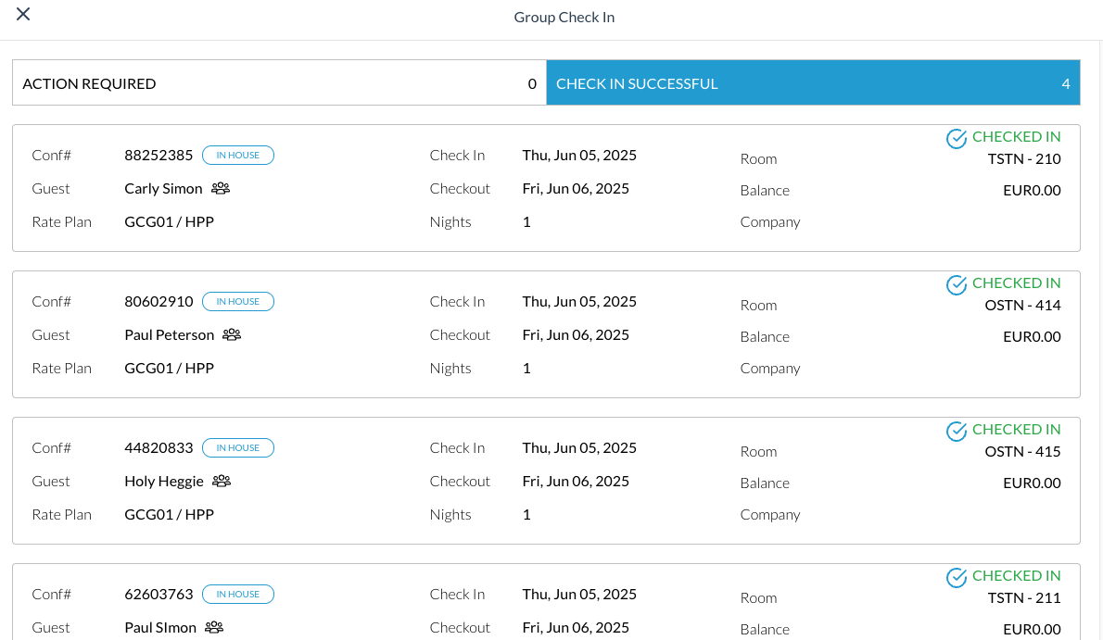
Task: Click checked-in checkmark icon for room OSTN - 414
Action: 957,284
